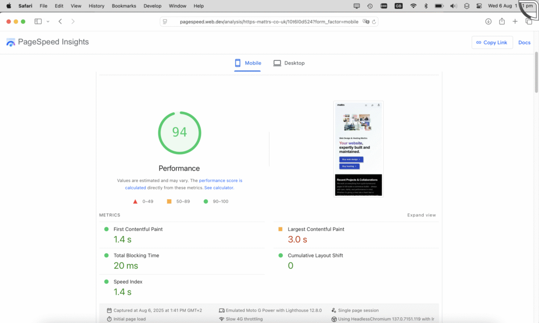The image size is (539, 323).
Task: Go back to previous page
Action: (60, 21)
